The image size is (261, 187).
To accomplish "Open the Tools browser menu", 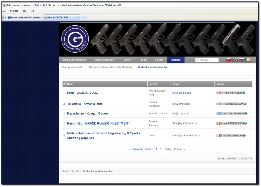I will 24,11.
